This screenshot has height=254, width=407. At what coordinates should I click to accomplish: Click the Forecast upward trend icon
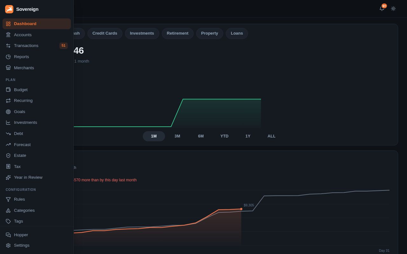coord(8,144)
